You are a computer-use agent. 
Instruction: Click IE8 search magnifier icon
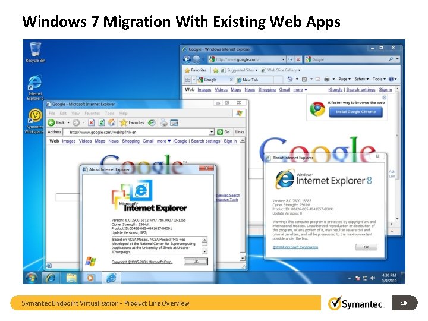pyautogui.click(x=391, y=59)
